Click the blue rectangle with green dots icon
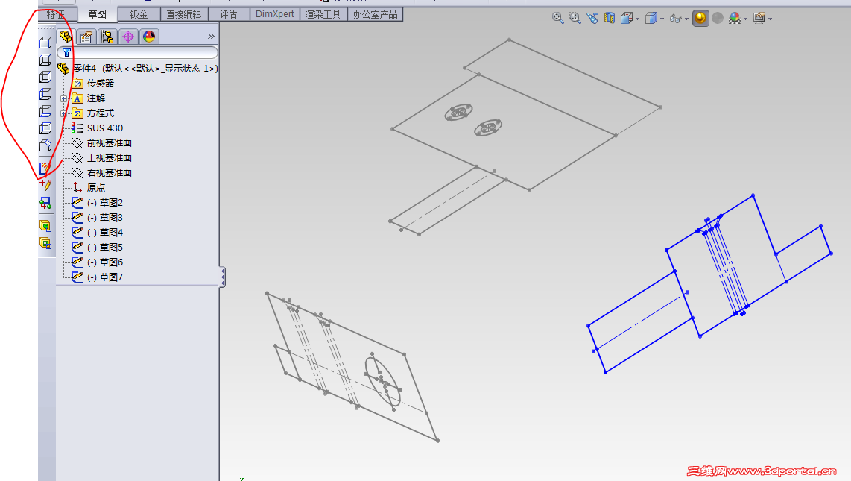Image resolution: width=851 pixels, height=481 pixels. pyautogui.click(x=45, y=204)
